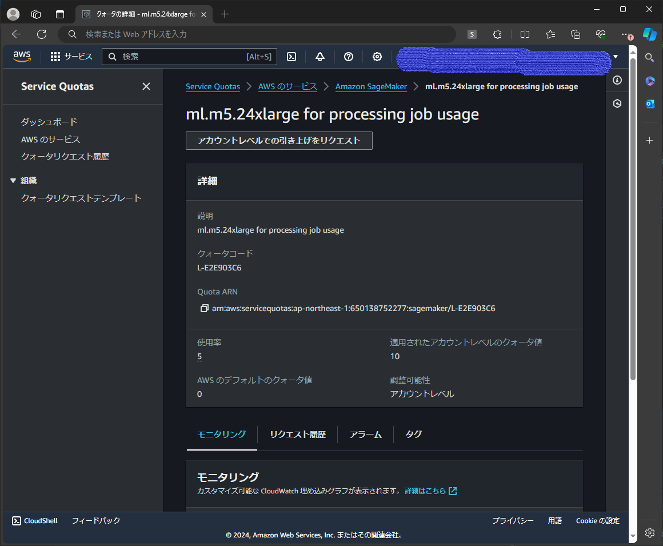Open AWS console settings gear
The width and height of the screenshot is (663, 546).
click(x=377, y=57)
